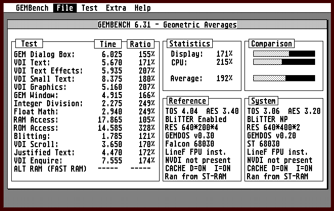The width and height of the screenshot is (334, 211).
Task: Click the RES 640*200*4 reference line
Action: (191, 128)
